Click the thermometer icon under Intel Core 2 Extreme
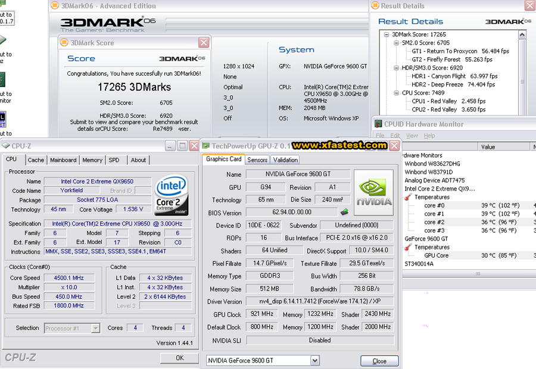The image size is (536, 369). (408, 197)
